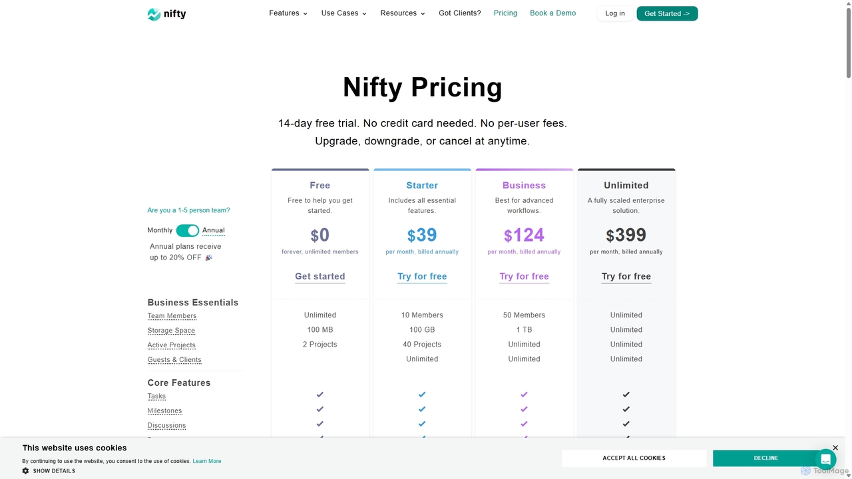The image size is (852, 479).
Task: Expand the Use Cases dropdown menu
Action: [344, 13]
